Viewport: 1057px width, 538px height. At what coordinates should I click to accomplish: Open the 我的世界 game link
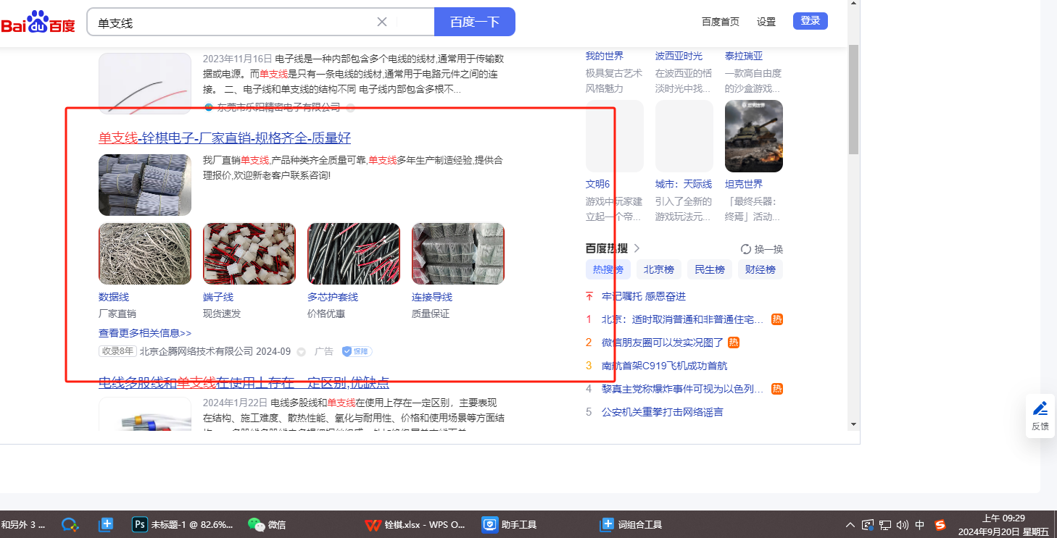605,56
